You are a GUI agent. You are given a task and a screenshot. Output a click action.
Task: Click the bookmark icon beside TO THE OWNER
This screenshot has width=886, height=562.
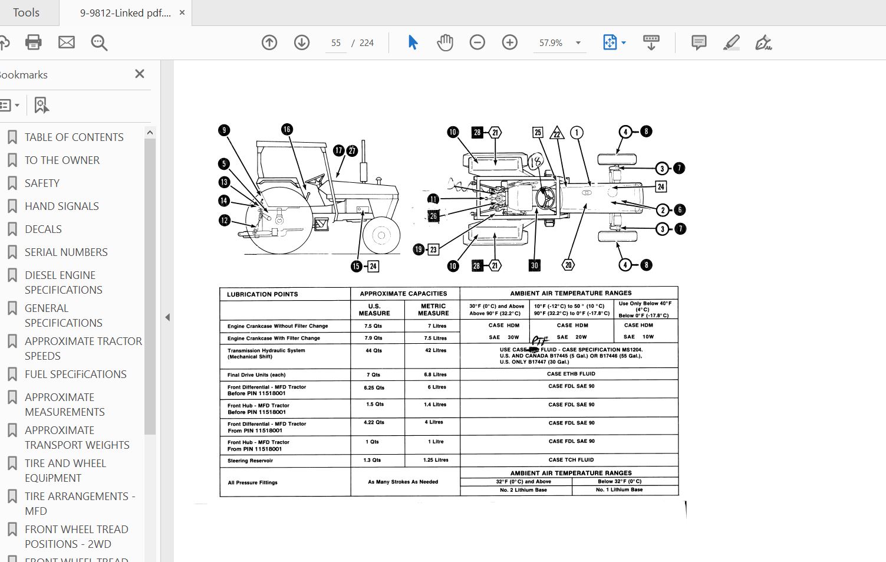click(x=12, y=160)
